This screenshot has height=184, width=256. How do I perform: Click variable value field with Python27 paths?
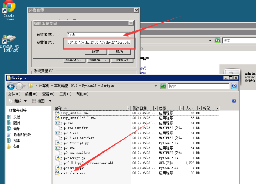[x=99, y=42]
